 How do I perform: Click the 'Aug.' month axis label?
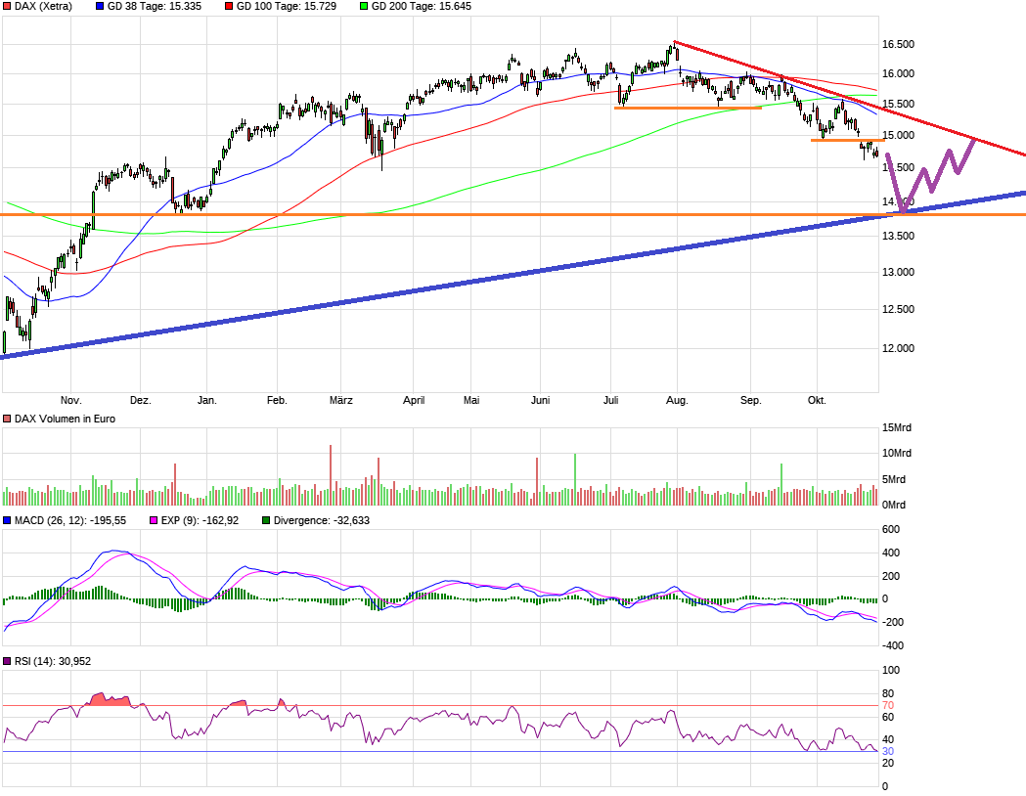(677, 400)
